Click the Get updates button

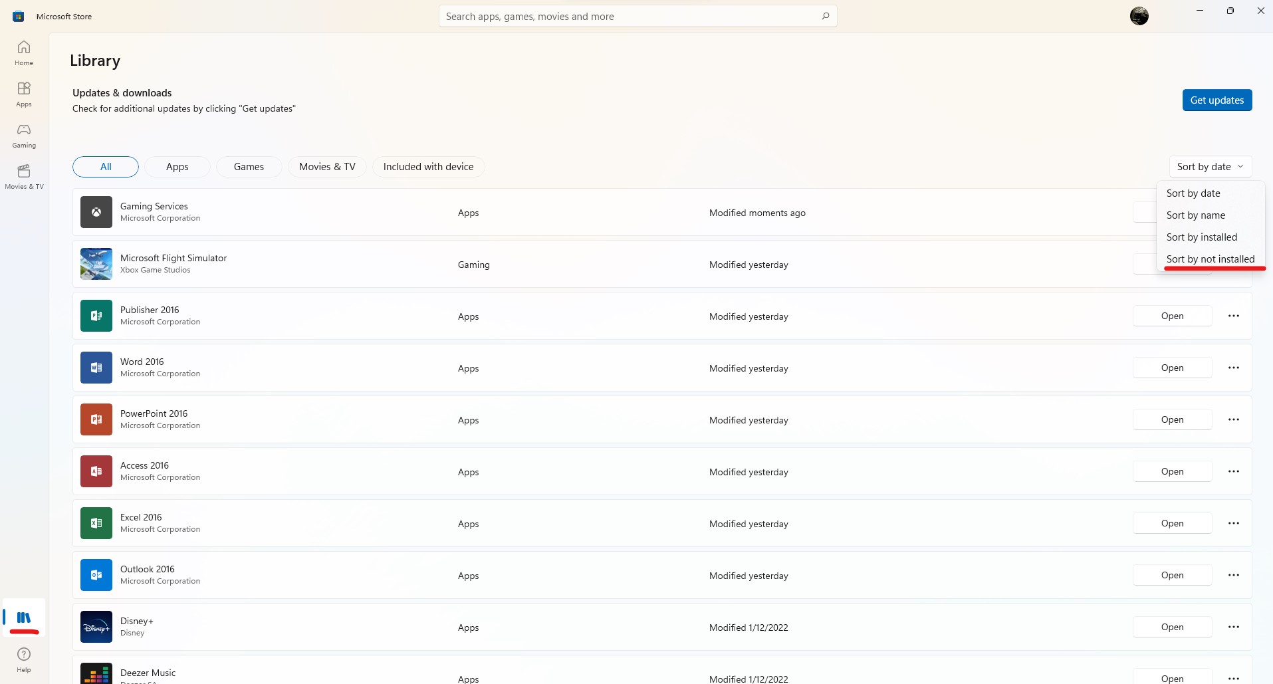1217,100
